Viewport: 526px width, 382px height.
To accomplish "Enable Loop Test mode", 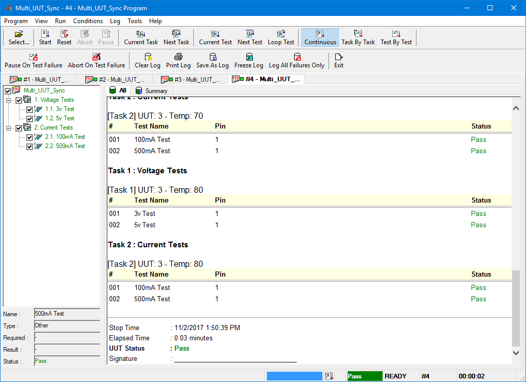I will (281, 37).
